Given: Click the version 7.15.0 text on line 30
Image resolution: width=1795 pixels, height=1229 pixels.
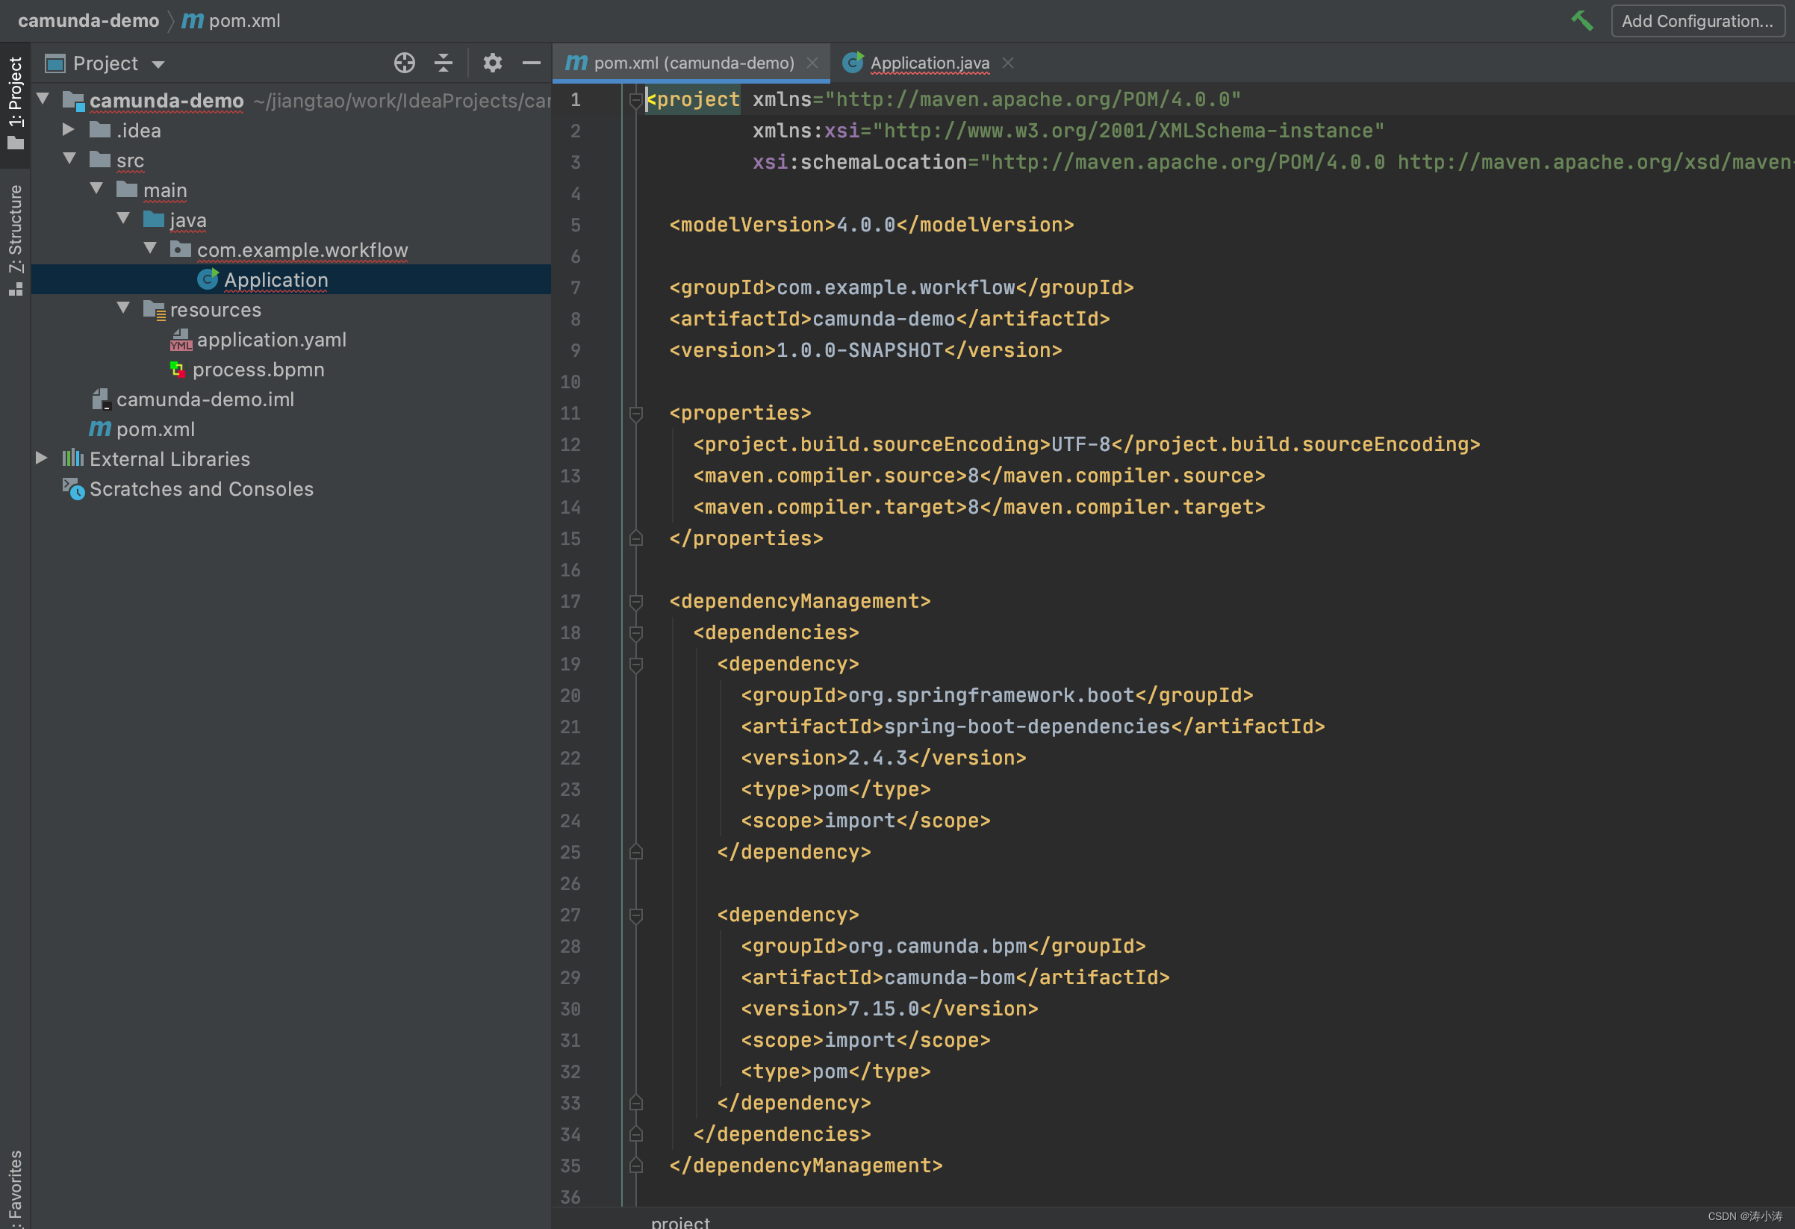Looking at the screenshot, I should click(883, 1009).
